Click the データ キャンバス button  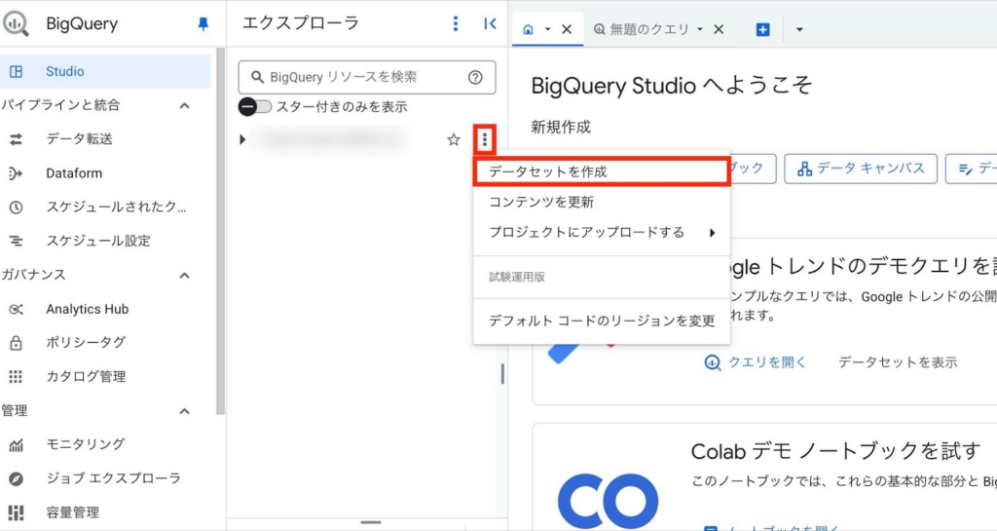[861, 169]
